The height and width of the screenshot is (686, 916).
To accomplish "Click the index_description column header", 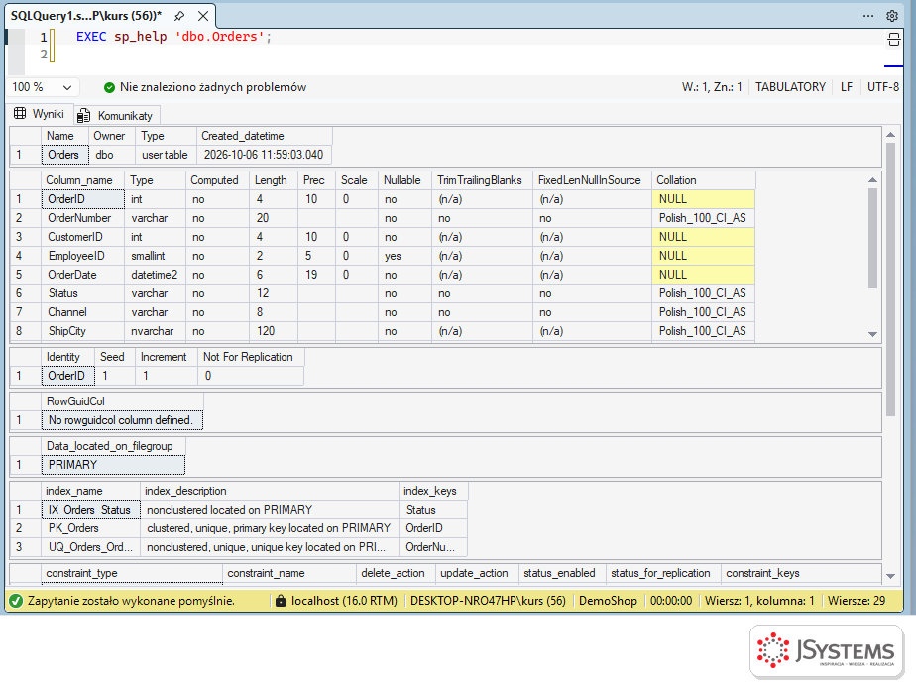I will (270, 491).
